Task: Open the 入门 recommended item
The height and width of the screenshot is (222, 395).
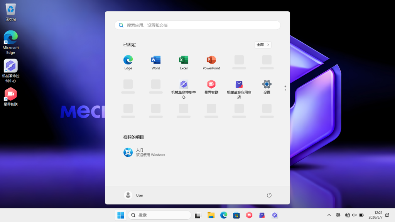Action: [144, 152]
